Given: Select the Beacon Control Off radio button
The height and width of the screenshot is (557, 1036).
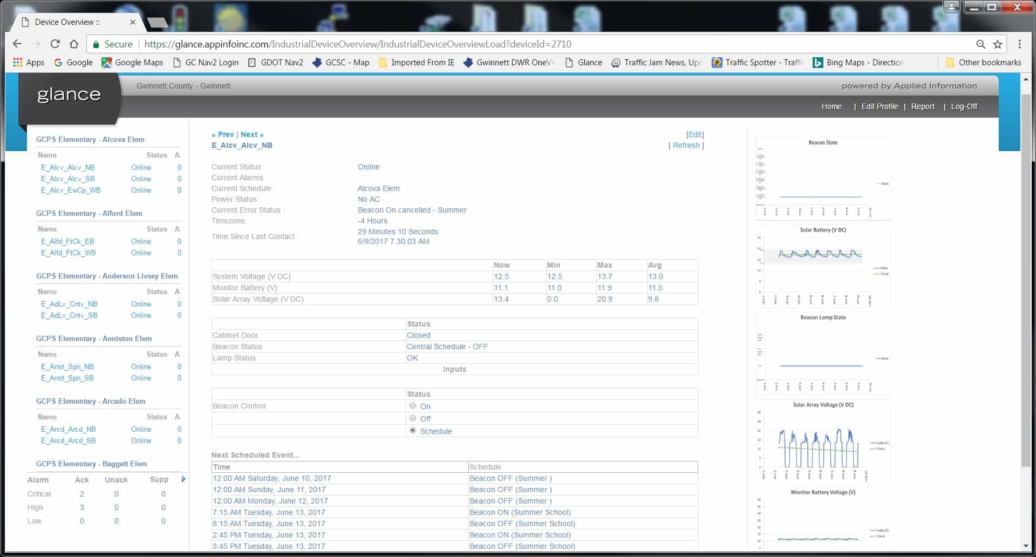Looking at the screenshot, I should click(x=413, y=418).
